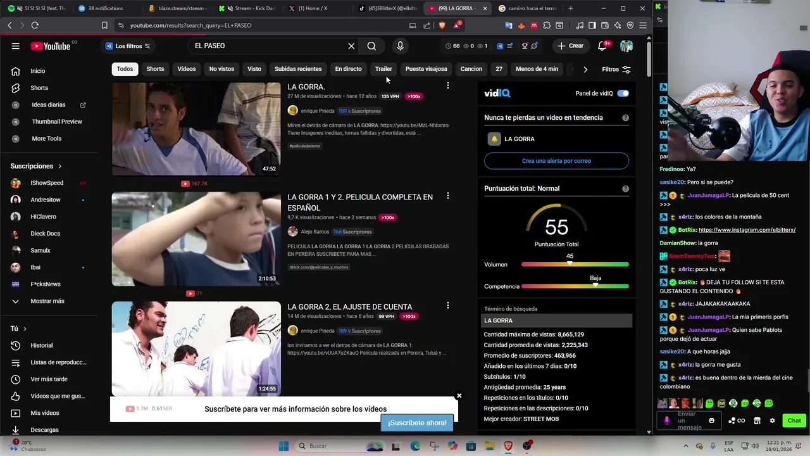Open the MetaMask fox extension
The width and height of the screenshot is (810, 456).
pyautogui.click(x=521, y=25)
